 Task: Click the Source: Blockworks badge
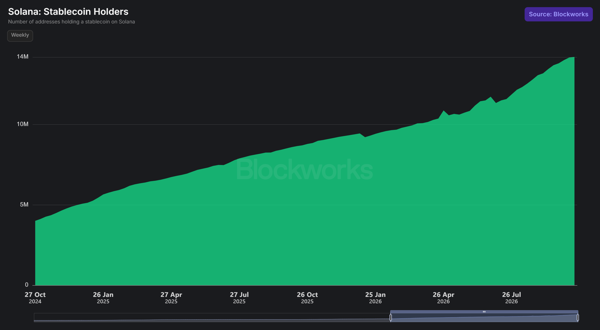coord(558,14)
